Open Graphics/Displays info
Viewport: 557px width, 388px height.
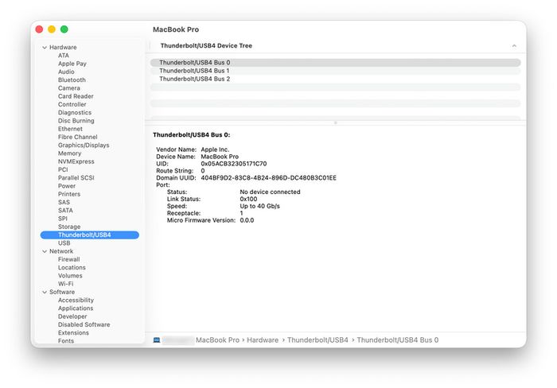(x=84, y=145)
